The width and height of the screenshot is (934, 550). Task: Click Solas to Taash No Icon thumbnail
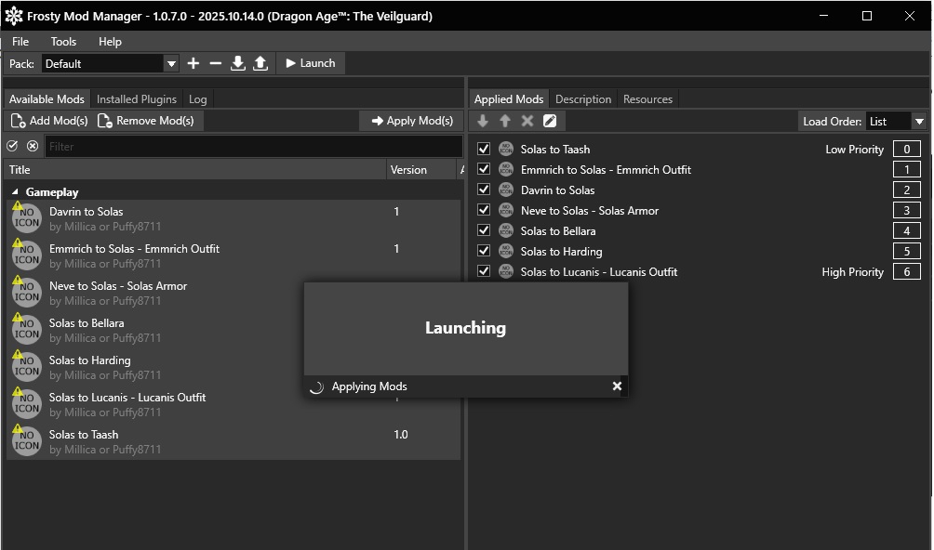pos(27,440)
